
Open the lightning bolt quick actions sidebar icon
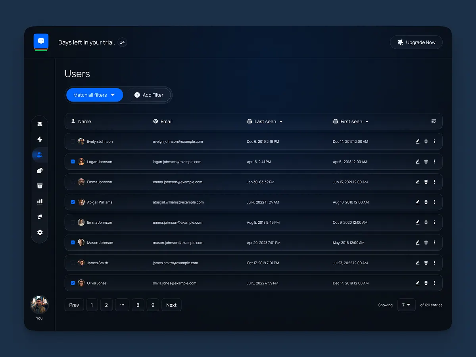(40, 139)
